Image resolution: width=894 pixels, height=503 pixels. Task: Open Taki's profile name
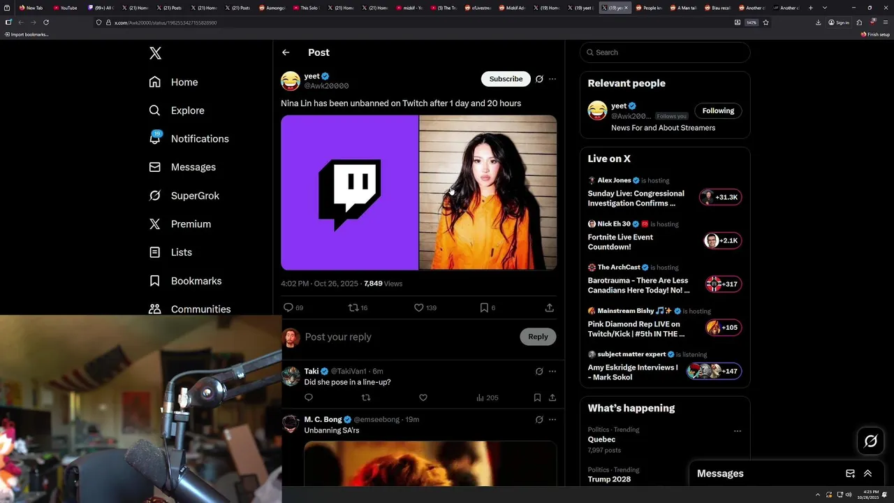[x=312, y=371]
